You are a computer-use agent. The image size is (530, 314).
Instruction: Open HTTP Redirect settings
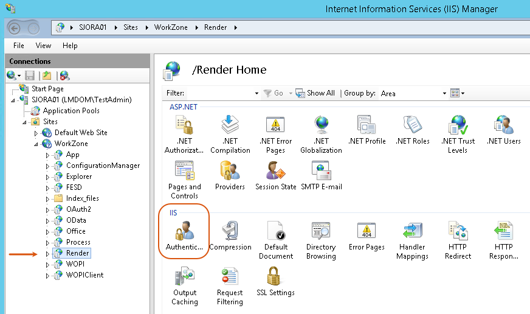point(458,240)
